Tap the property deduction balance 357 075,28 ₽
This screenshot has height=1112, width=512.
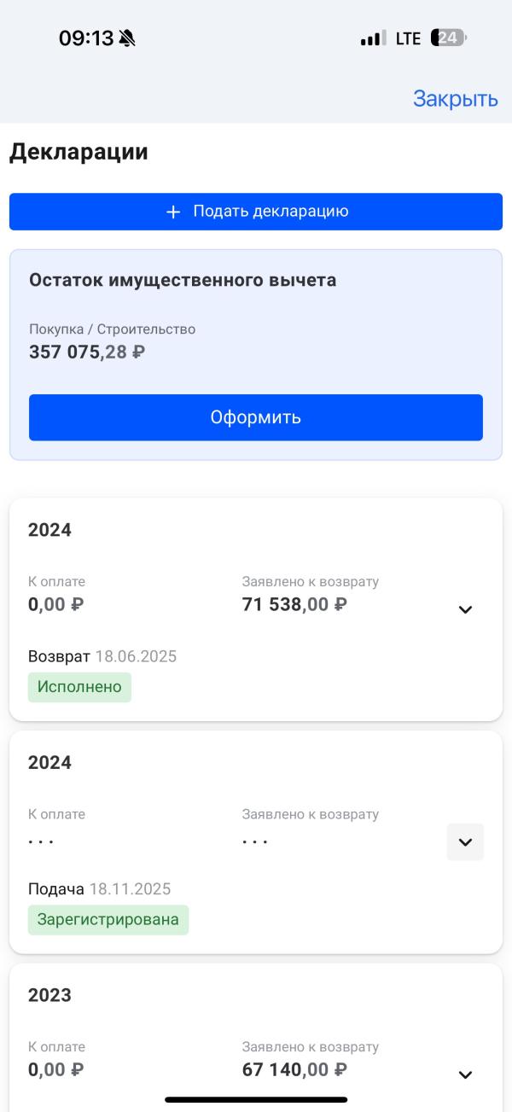point(87,352)
